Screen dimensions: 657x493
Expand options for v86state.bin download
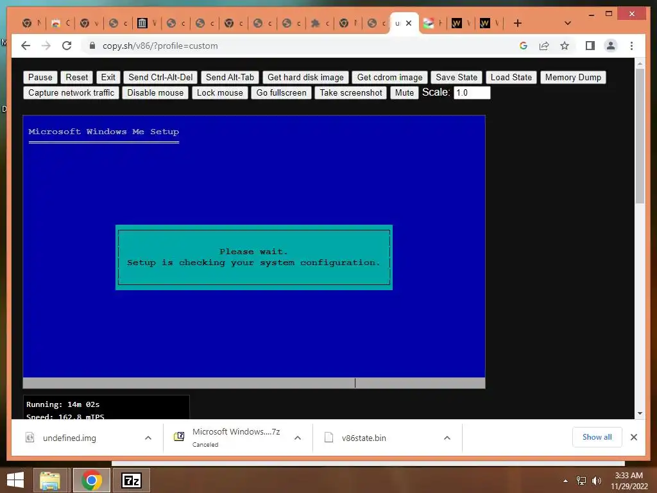click(x=447, y=438)
